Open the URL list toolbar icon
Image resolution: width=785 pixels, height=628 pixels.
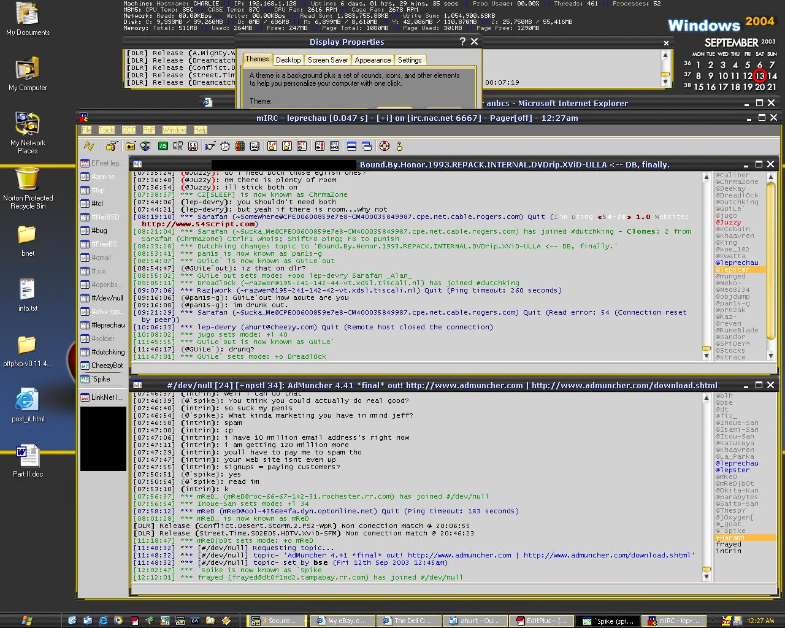pyautogui.click(x=334, y=146)
